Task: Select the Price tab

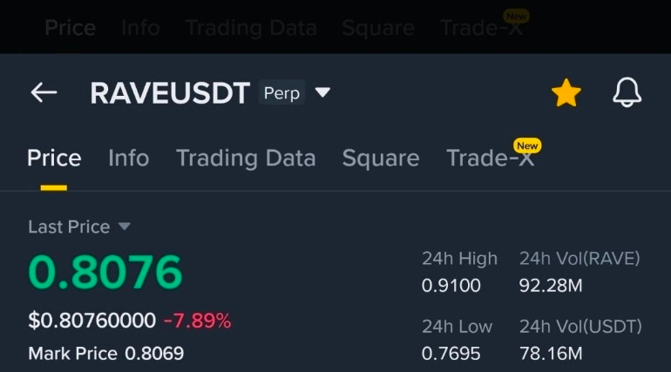Action: tap(54, 158)
